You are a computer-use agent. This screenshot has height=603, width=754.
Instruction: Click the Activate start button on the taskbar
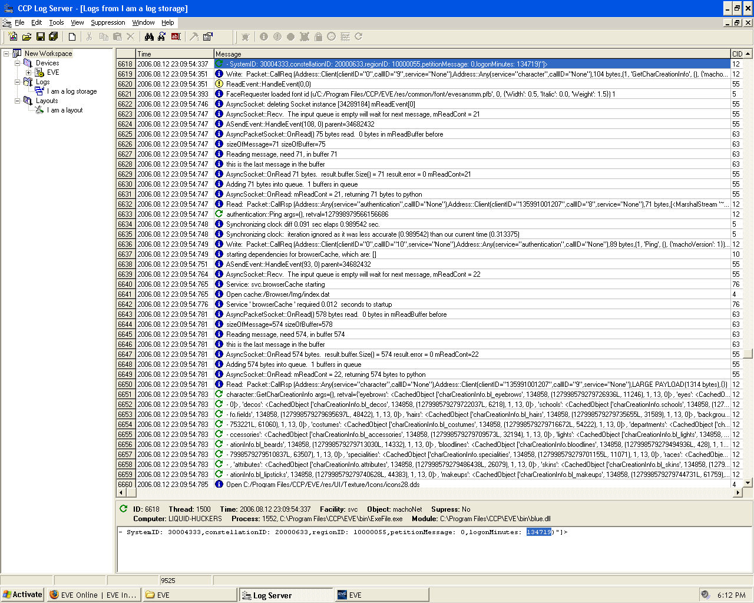click(x=22, y=595)
